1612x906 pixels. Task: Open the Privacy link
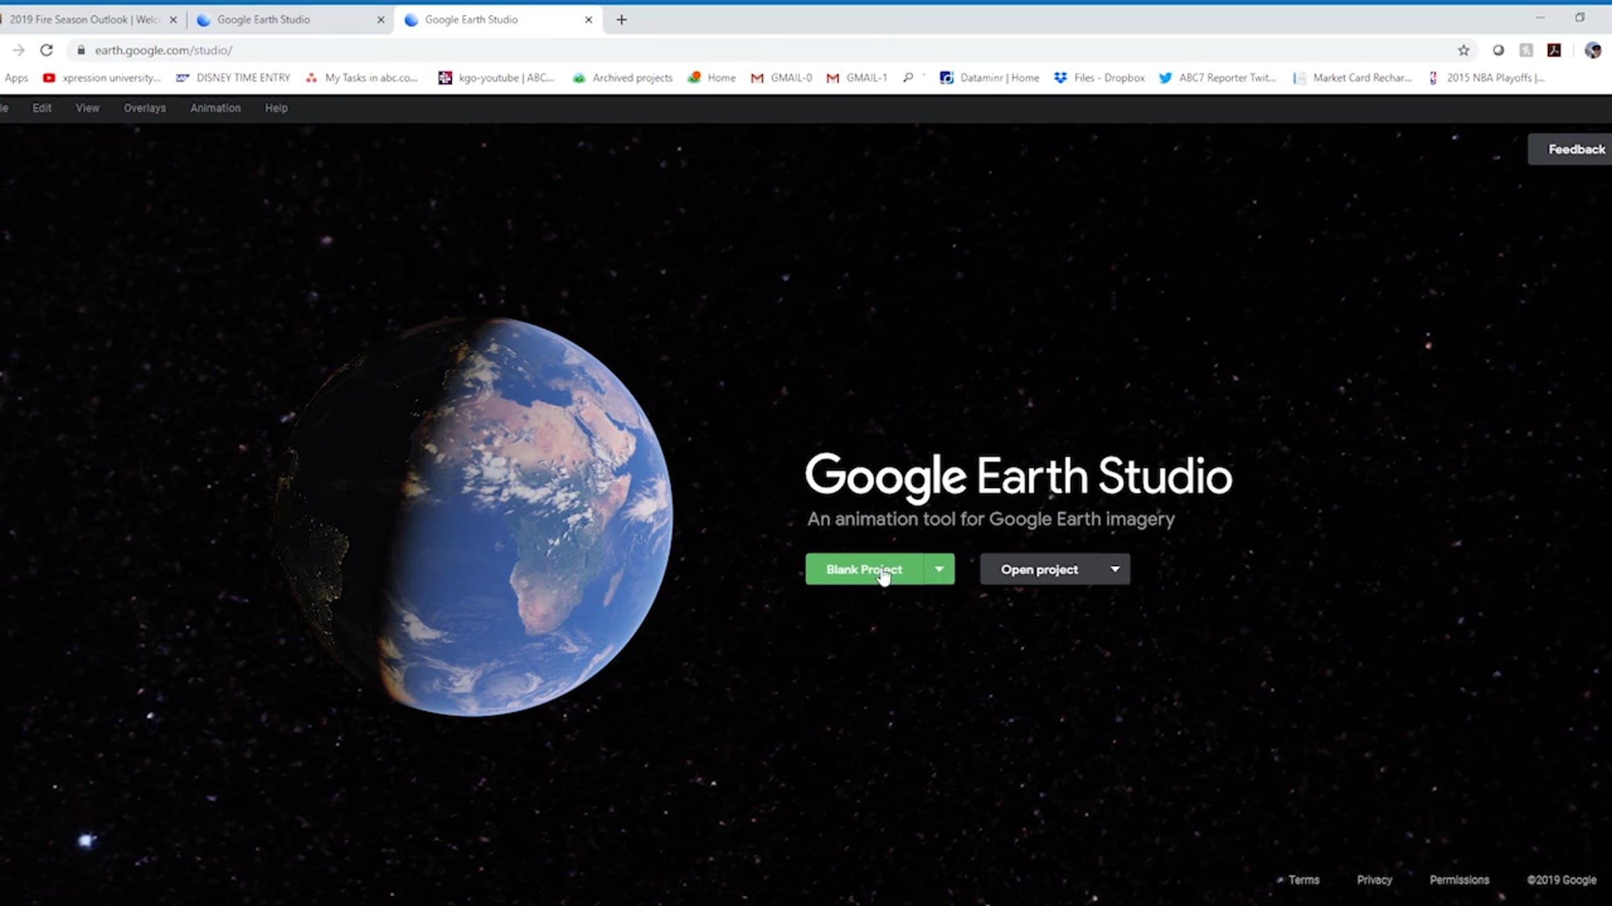point(1374,880)
